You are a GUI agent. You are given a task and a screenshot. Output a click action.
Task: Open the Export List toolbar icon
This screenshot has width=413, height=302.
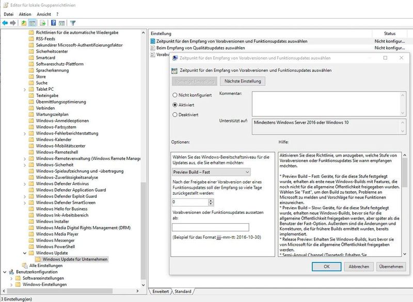[x=42, y=22]
